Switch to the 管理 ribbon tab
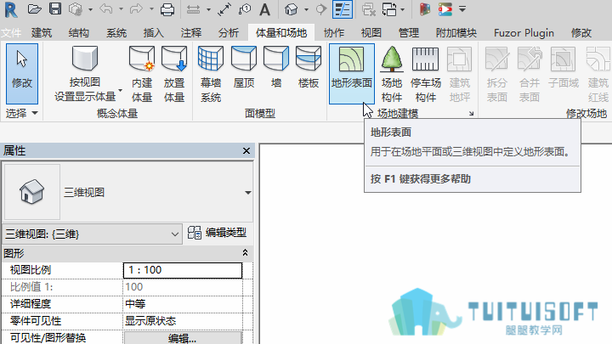 pos(409,33)
